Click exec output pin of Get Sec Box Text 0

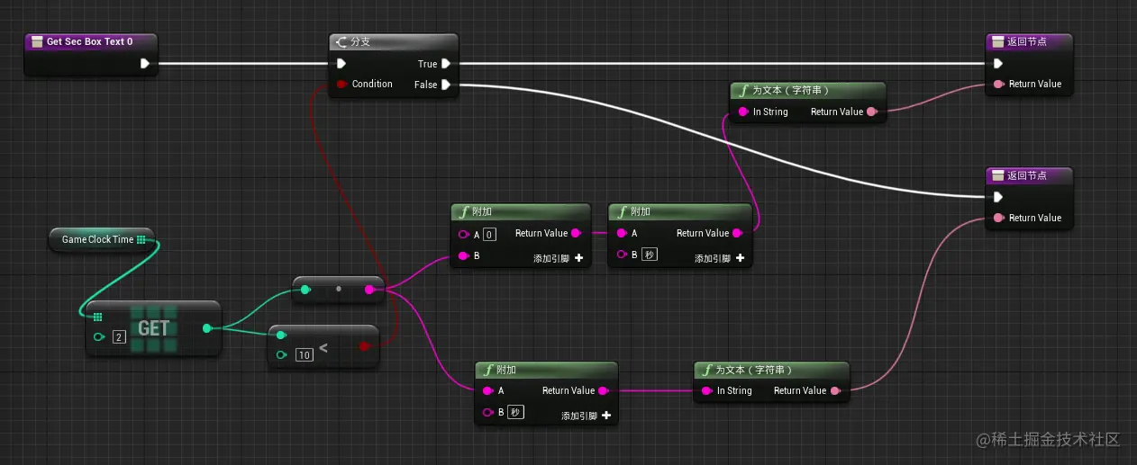coord(144,64)
